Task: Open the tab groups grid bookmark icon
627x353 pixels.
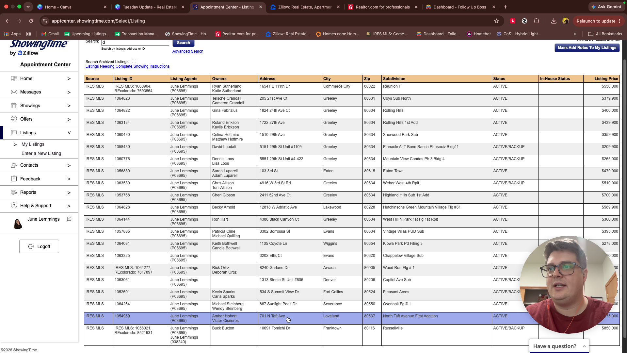Action: (29, 34)
